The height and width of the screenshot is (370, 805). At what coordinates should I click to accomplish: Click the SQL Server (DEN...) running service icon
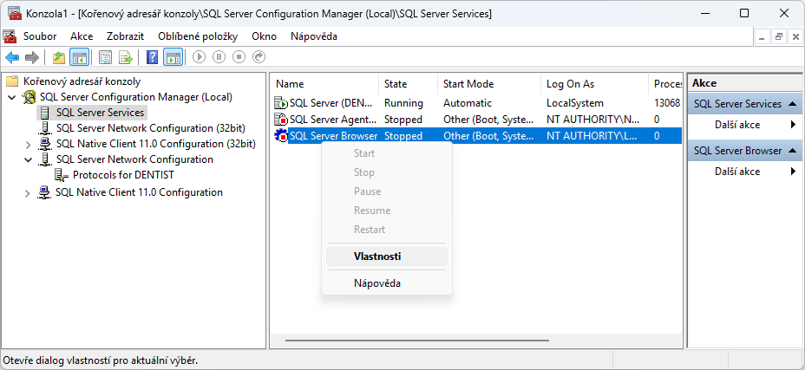point(281,103)
